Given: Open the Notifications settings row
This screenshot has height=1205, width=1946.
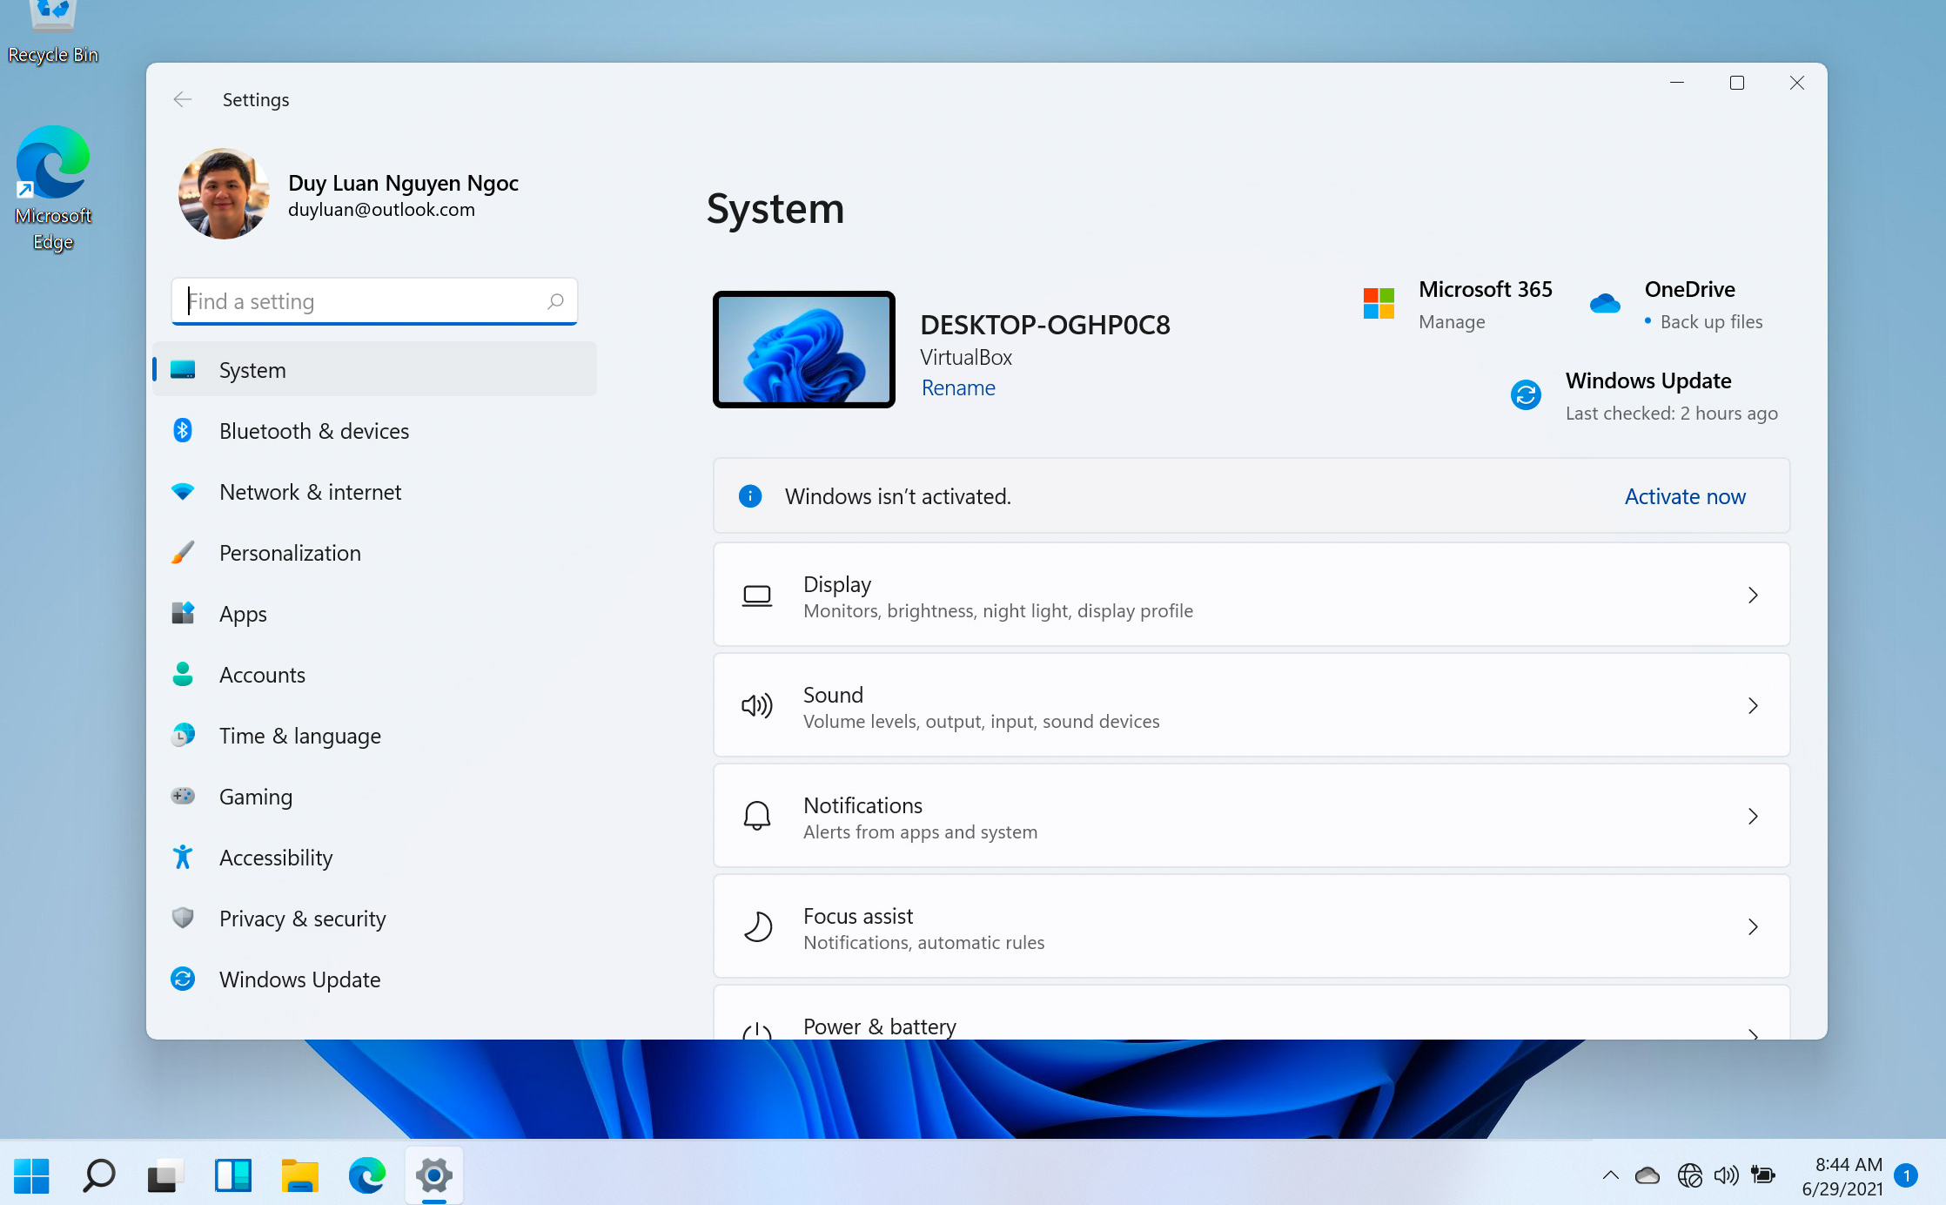Looking at the screenshot, I should click(x=1251, y=817).
